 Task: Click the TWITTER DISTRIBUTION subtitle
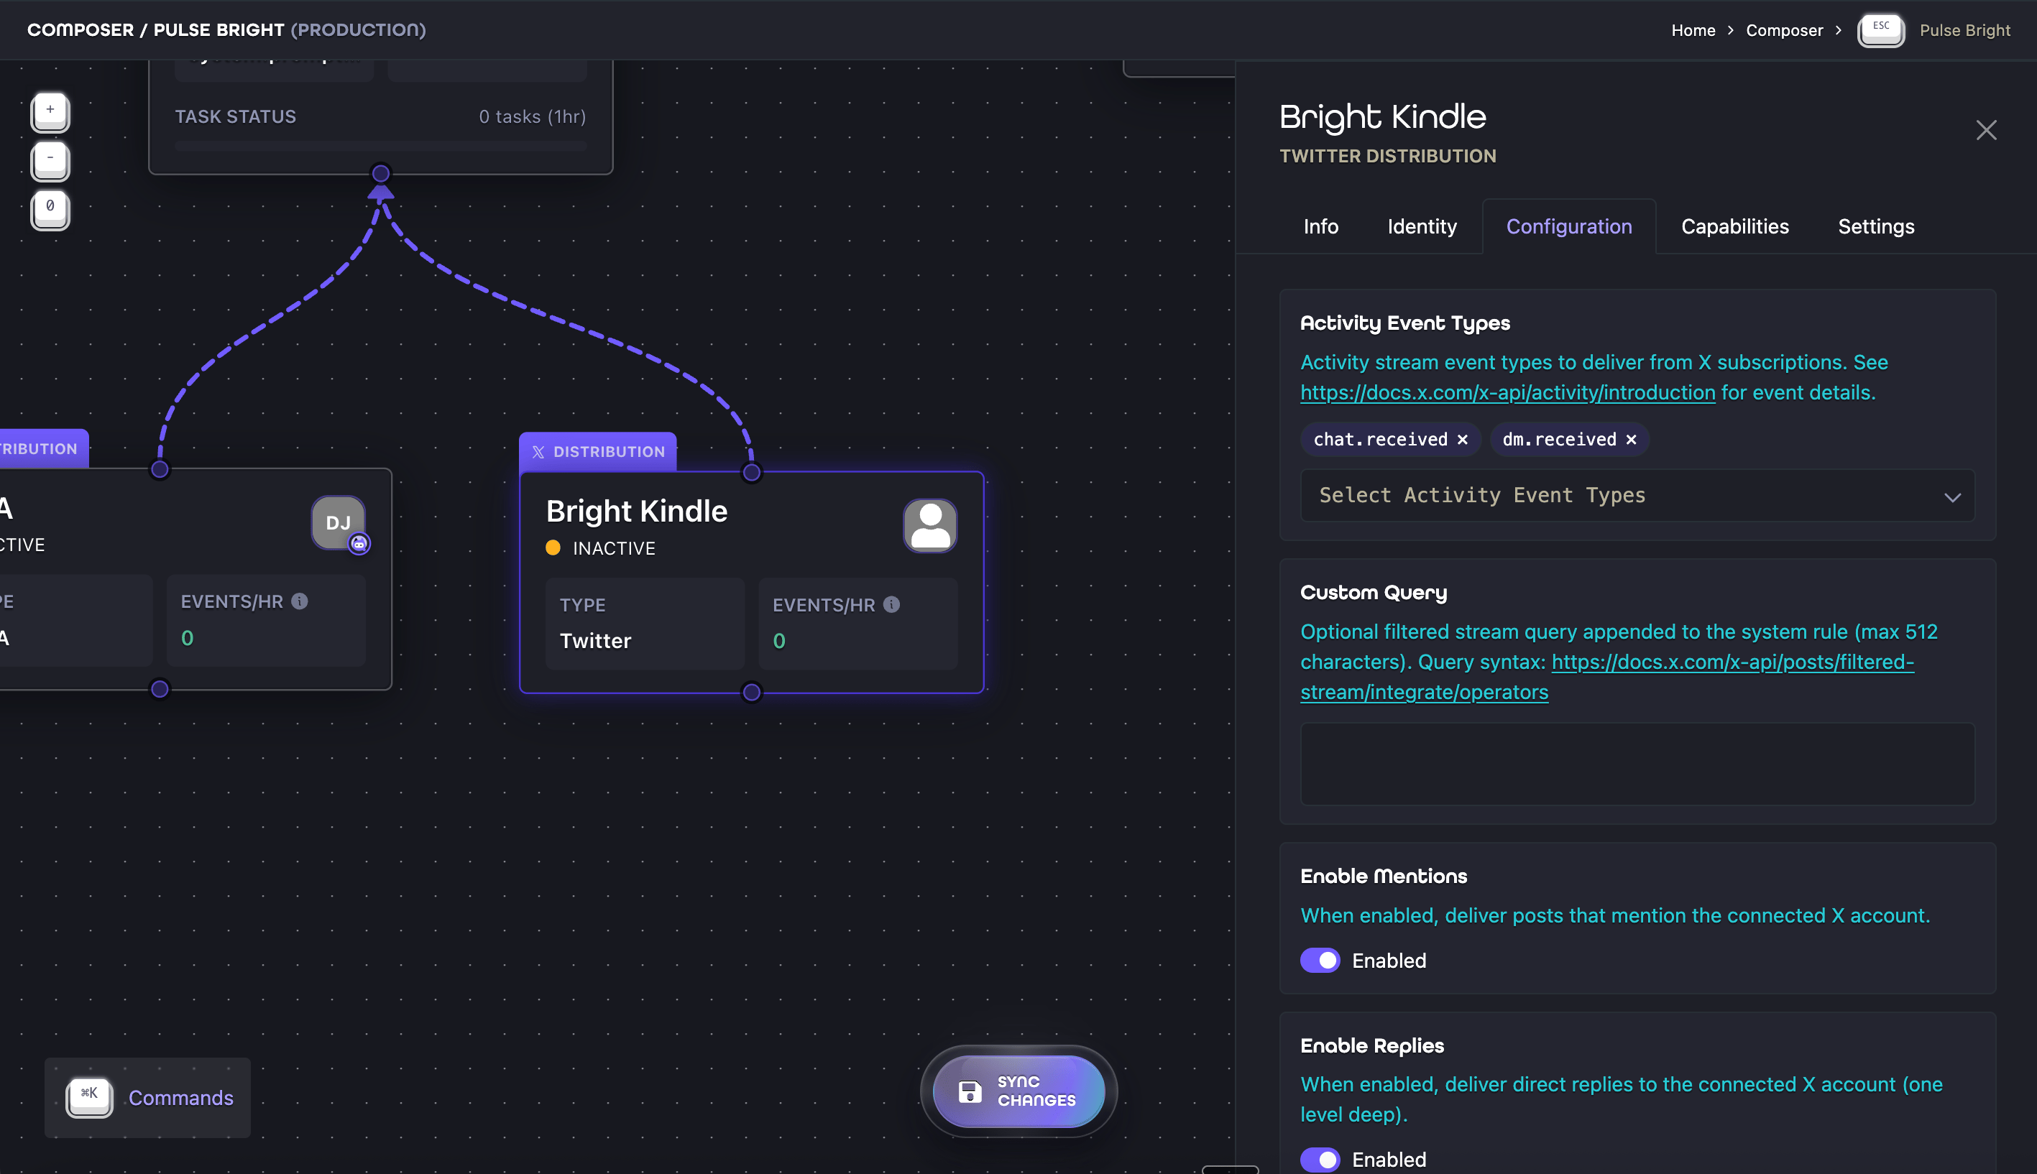[1388, 156]
